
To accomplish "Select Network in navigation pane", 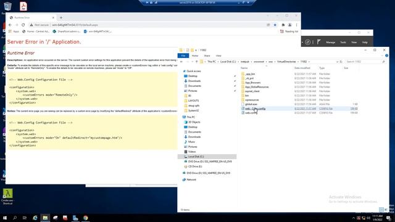I will pyautogui.click(x=191, y=179).
